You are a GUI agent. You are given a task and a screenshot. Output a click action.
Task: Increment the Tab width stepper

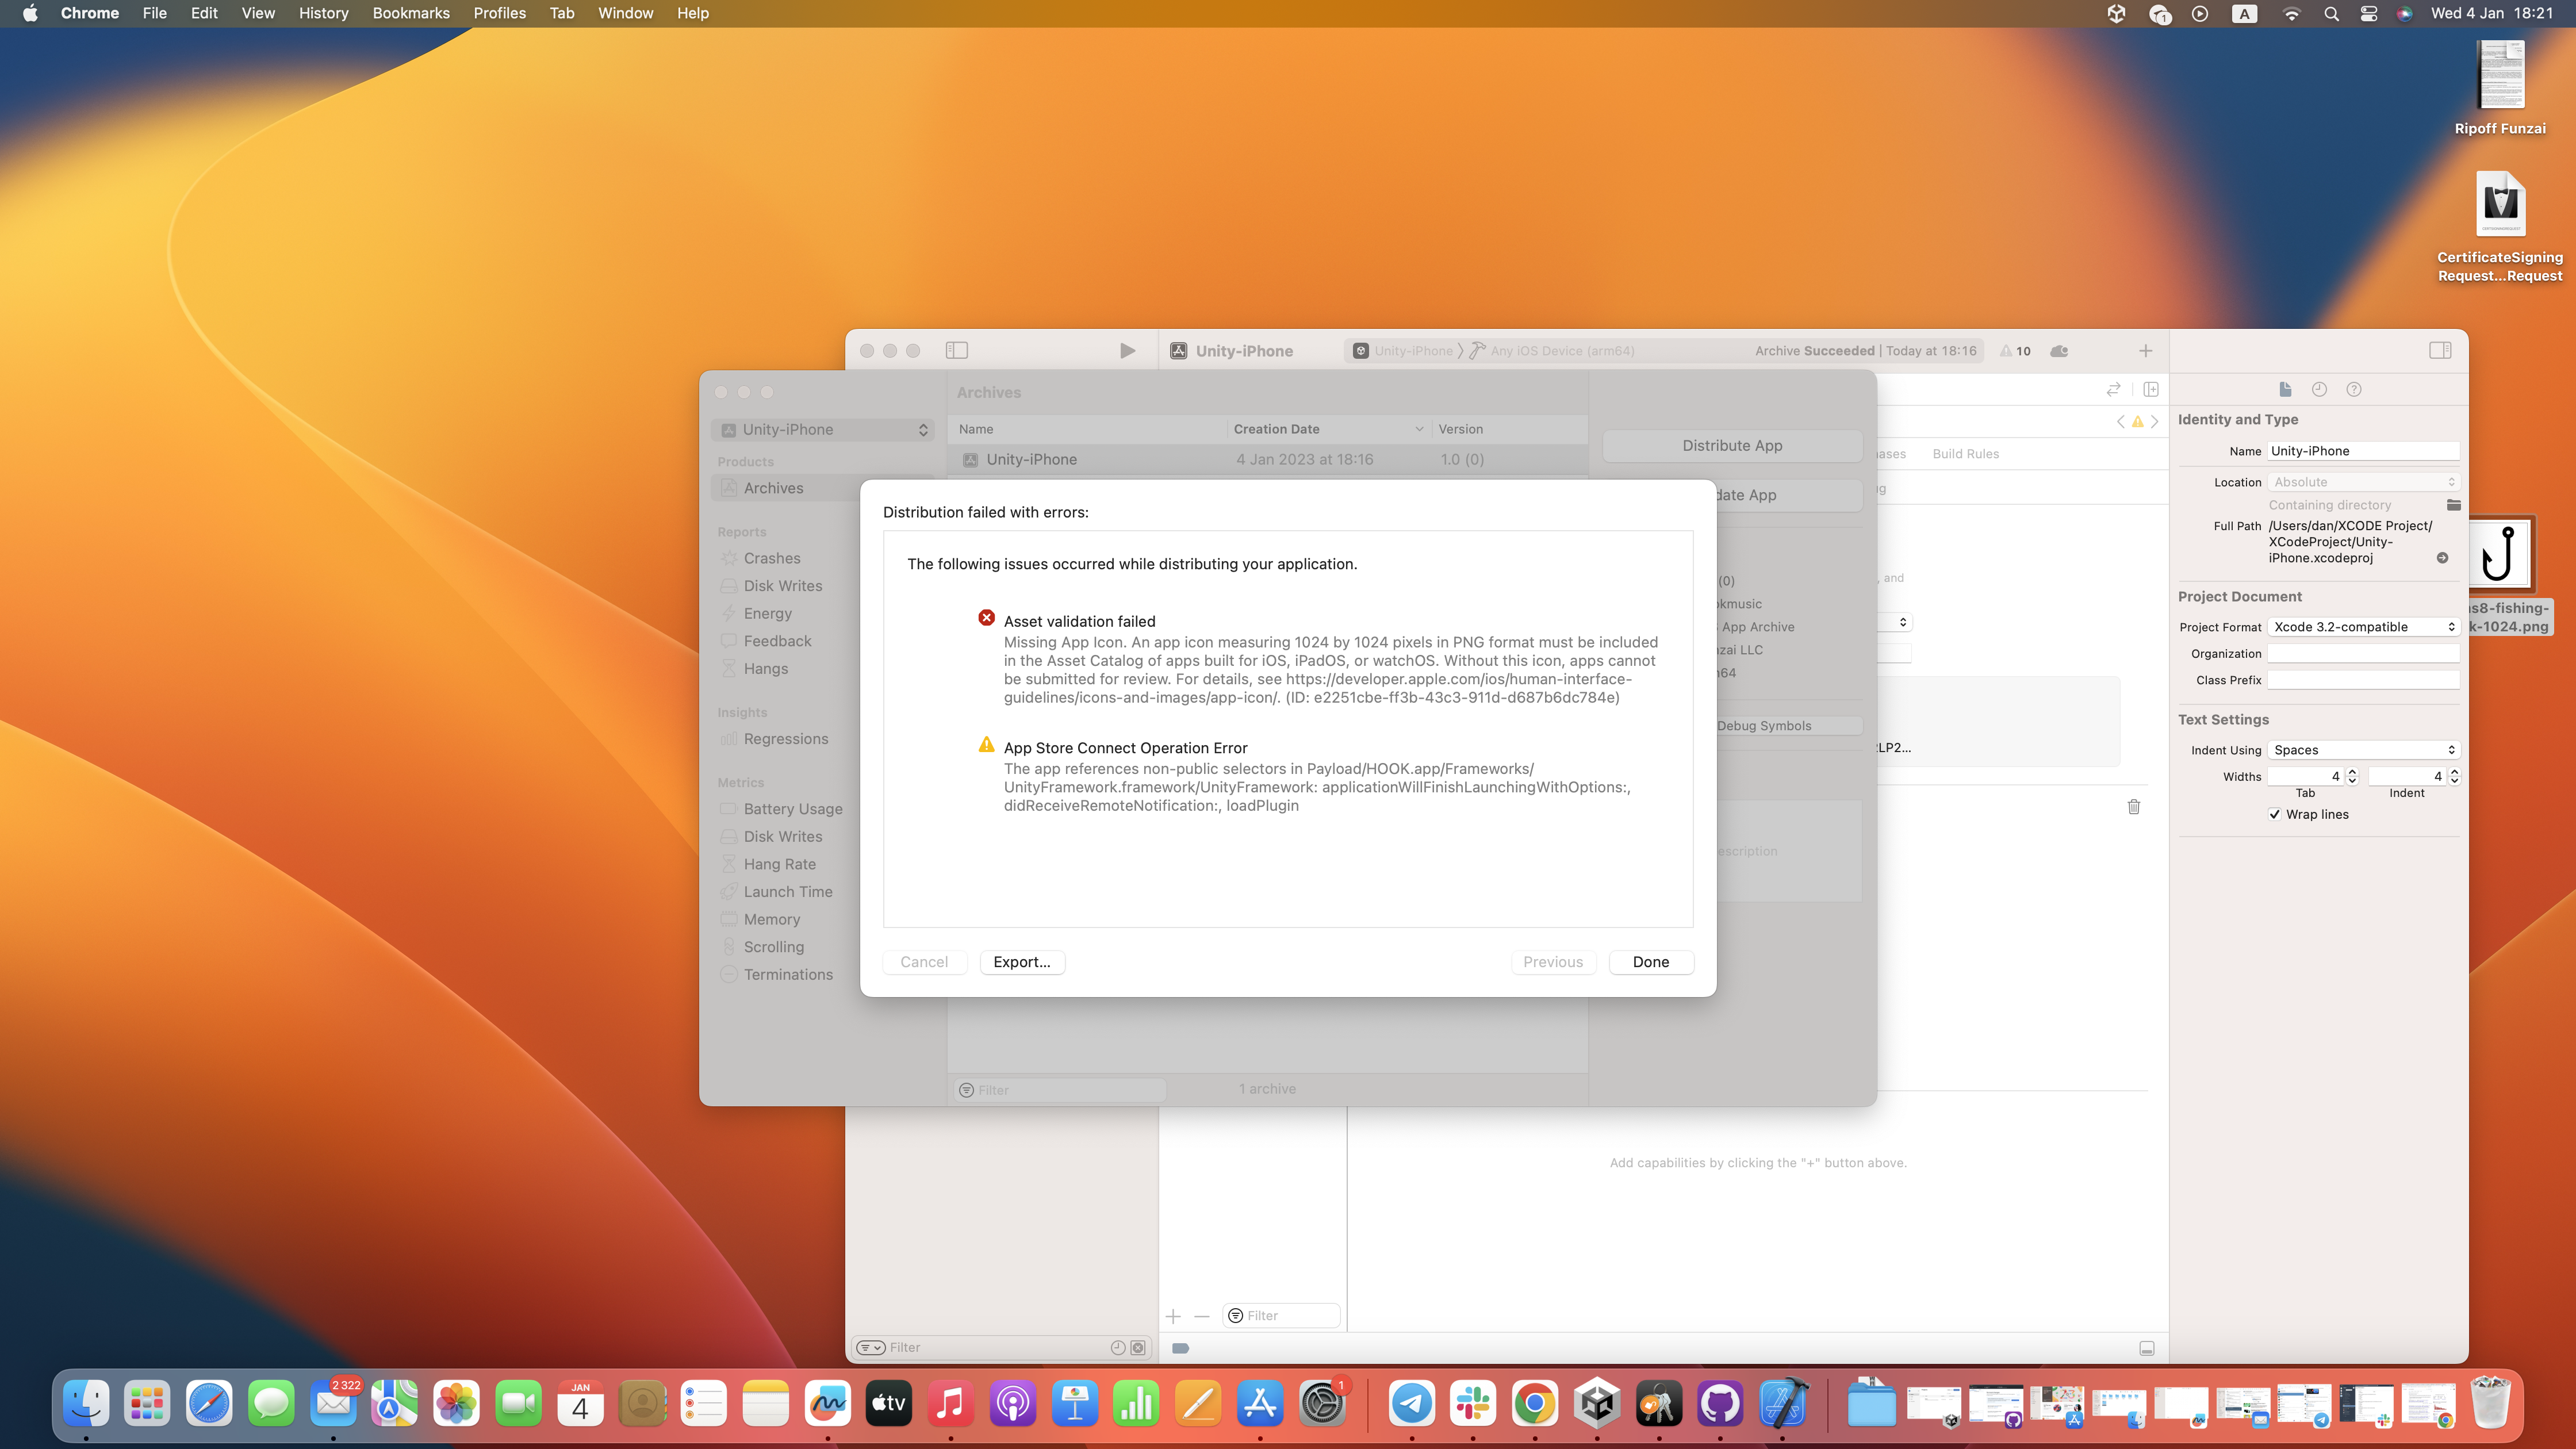point(2352,772)
